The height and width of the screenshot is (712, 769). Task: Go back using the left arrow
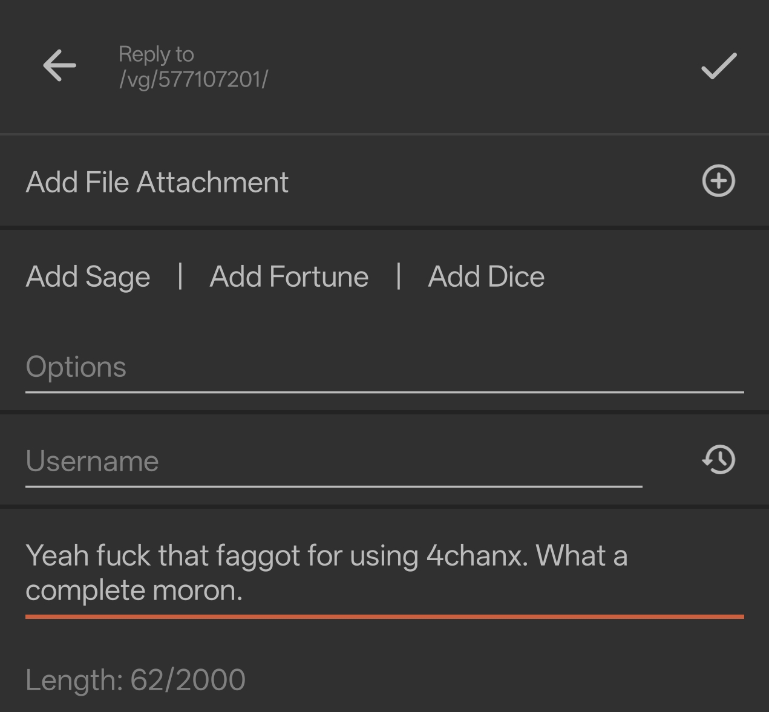(59, 65)
